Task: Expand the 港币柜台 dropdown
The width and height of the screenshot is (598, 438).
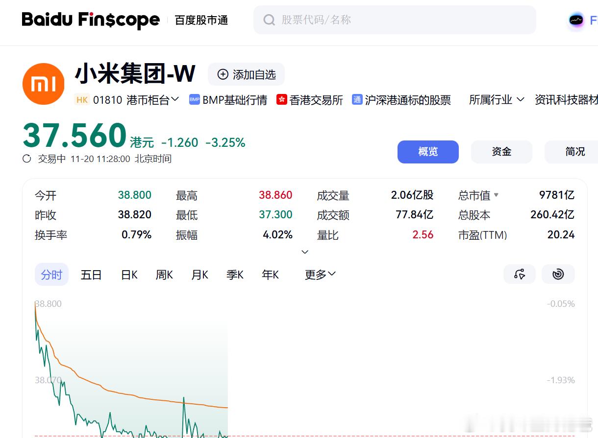Action: (153, 100)
